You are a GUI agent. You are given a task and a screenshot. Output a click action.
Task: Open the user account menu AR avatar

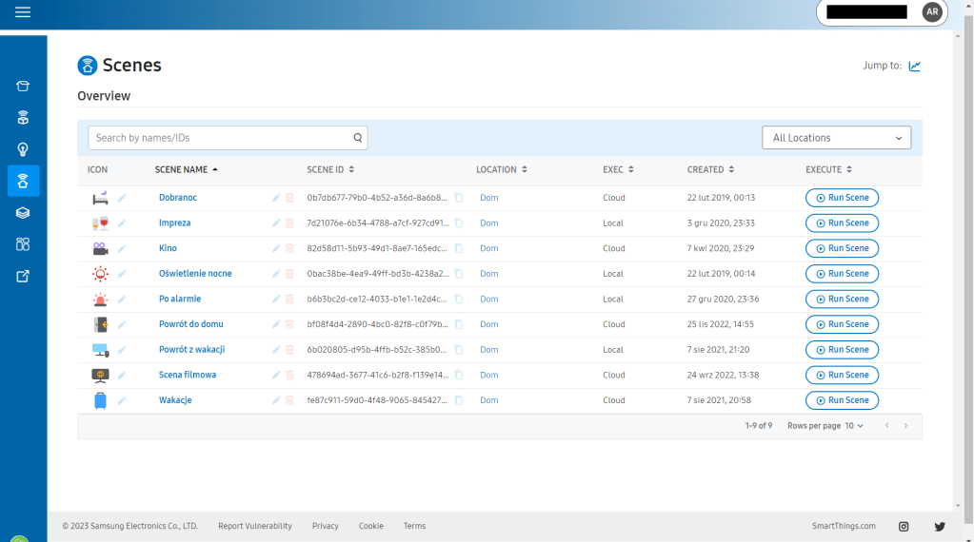(932, 12)
